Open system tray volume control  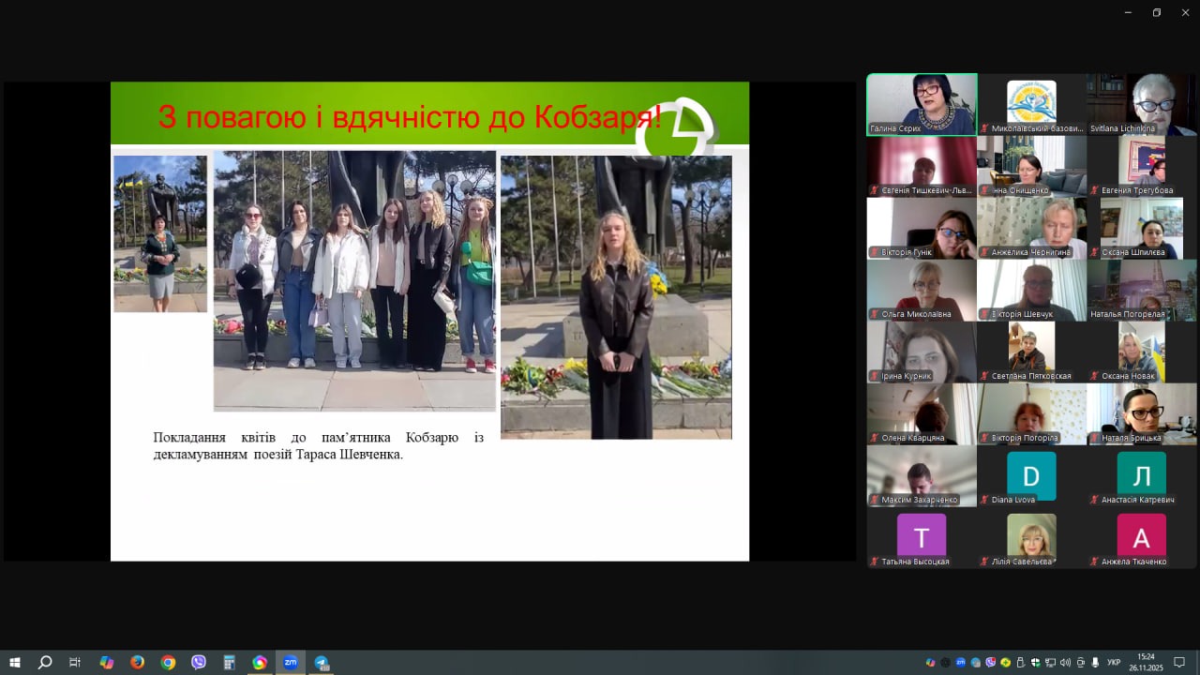(x=1065, y=663)
